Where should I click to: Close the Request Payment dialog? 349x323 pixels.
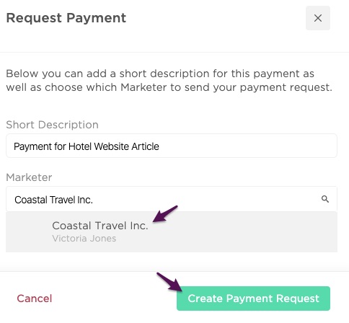pyautogui.click(x=318, y=18)
